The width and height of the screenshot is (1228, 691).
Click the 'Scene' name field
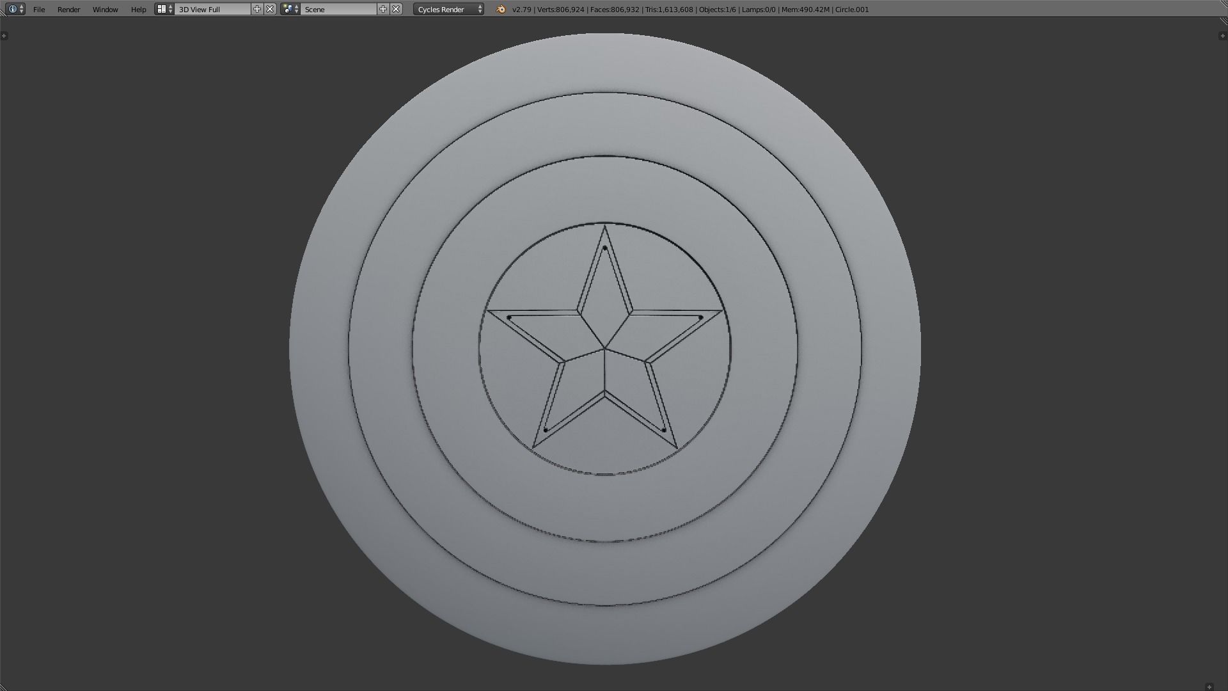(339, 10)
